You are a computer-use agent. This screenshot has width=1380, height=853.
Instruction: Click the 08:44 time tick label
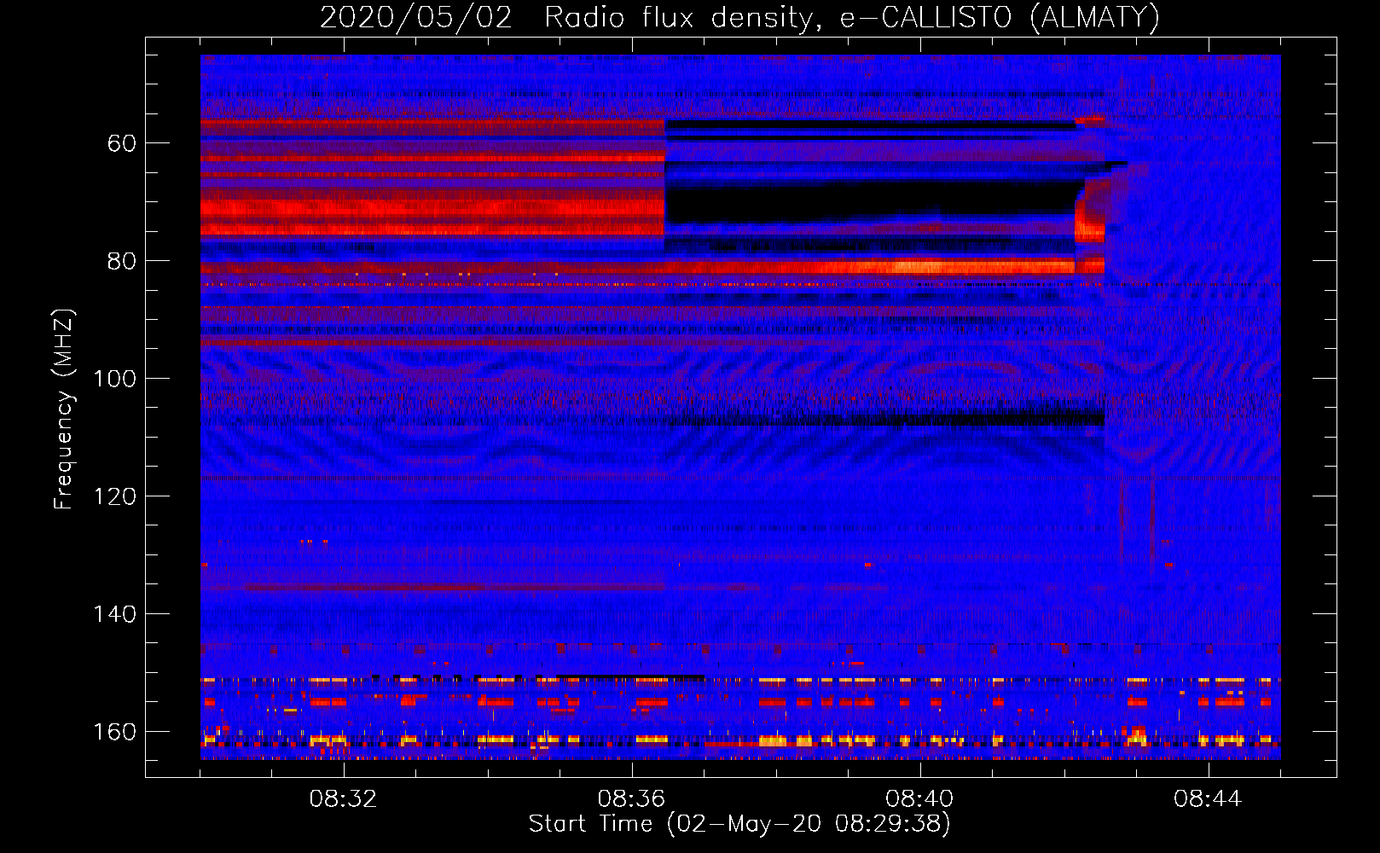coord(1209,799)
